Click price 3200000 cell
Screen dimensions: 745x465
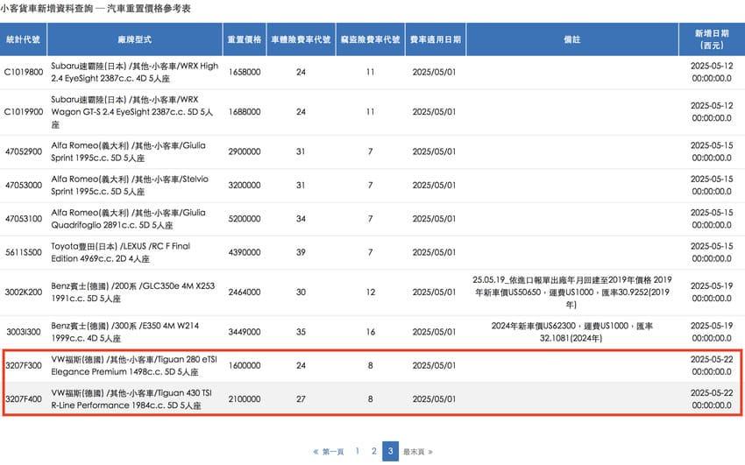[245, 185]
